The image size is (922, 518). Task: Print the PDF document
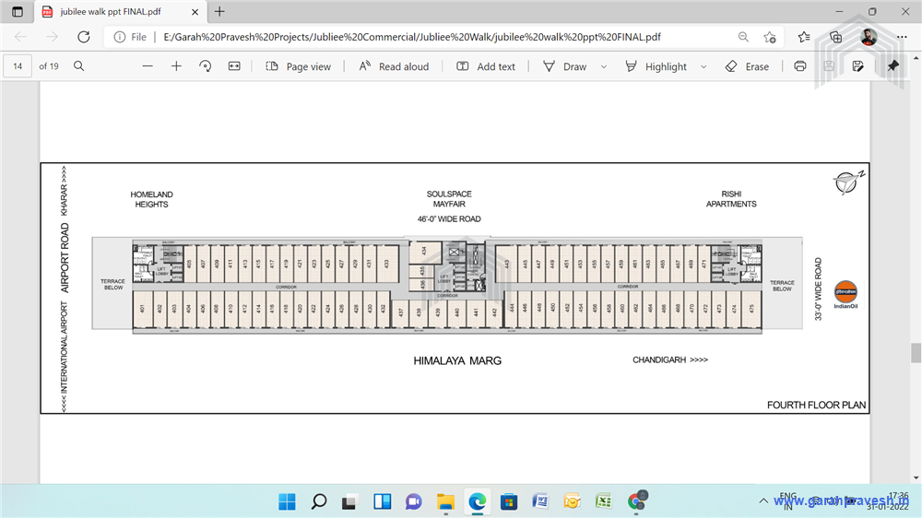[800, 66]
